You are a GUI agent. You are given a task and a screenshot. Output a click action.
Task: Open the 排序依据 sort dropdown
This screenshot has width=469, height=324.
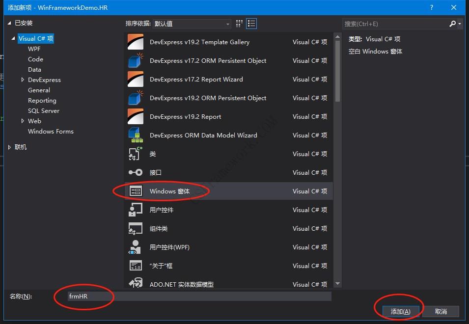click(192, 24)
